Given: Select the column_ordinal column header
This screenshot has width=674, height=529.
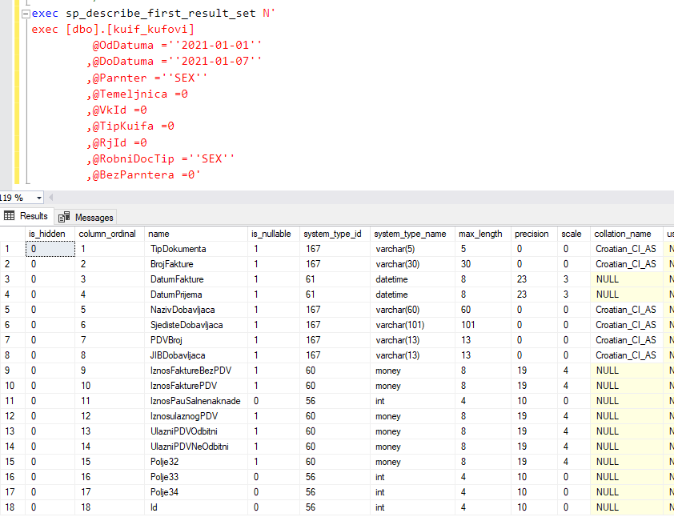Looking at the screenshot, I should [x=110, y=234].
